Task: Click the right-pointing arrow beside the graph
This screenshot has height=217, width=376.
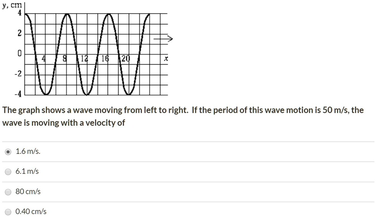Action: pos(163,38)
